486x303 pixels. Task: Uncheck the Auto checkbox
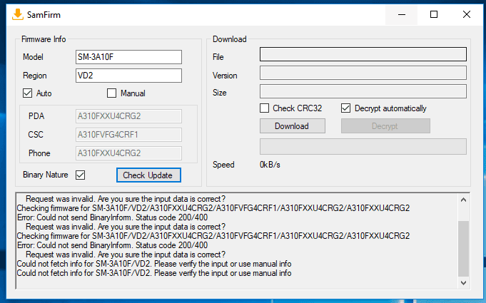coord(28,93)
